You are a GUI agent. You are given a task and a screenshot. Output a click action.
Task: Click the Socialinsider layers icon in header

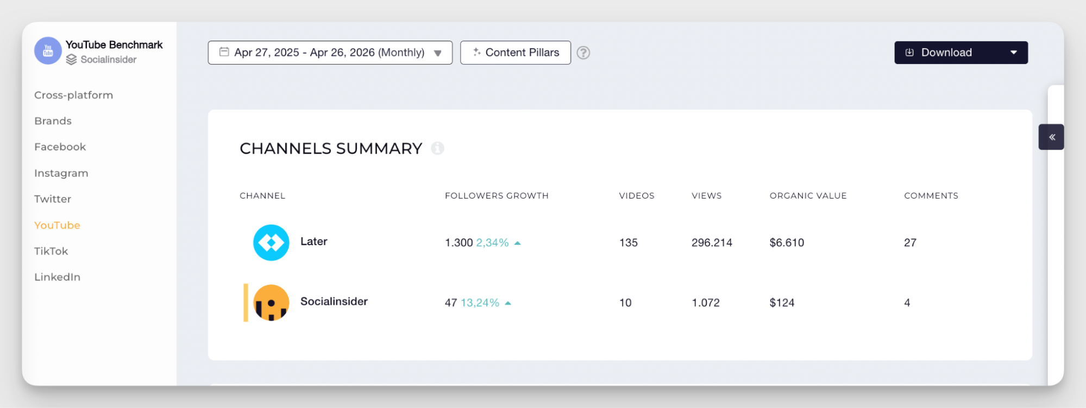71,60
